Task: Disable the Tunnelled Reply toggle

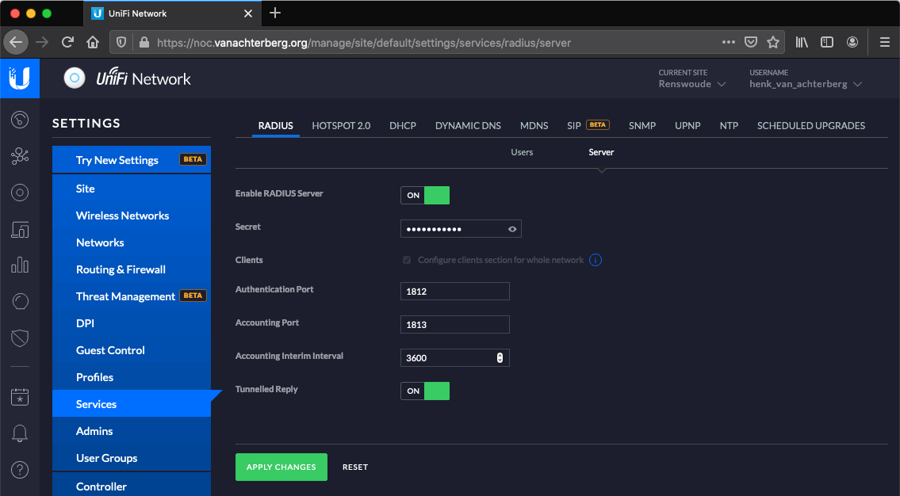Action: (425, 391)
